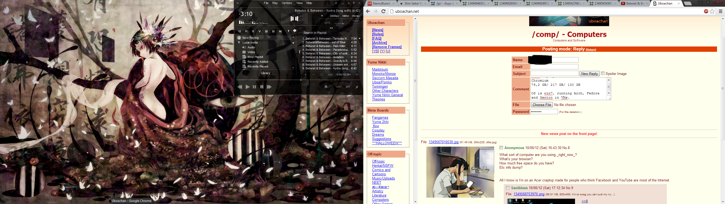Screen dimensions: 725x204
Task: Reload the uboachan.net page
Action: 383,11
